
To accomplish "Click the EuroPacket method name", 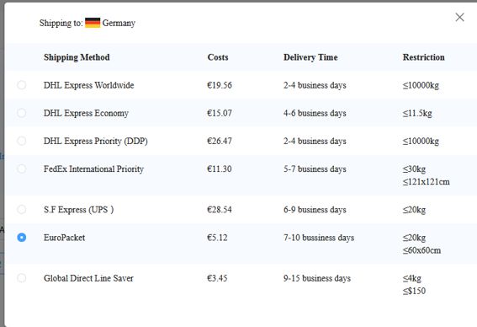I will (64, 238).
